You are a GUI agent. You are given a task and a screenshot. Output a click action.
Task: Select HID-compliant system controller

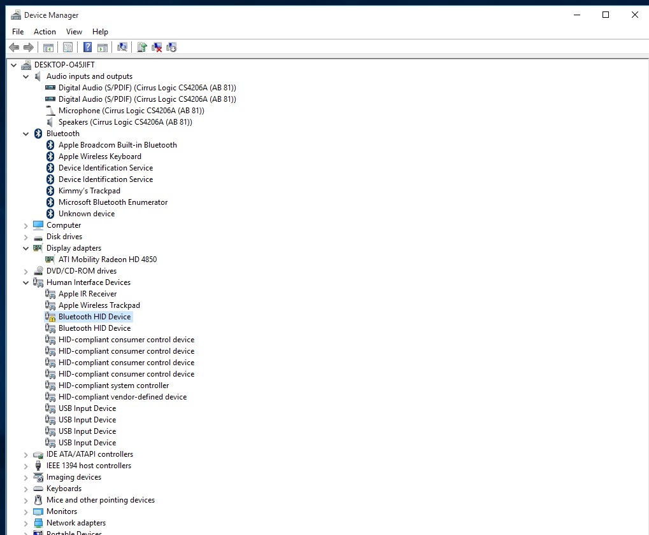point(114,386)
